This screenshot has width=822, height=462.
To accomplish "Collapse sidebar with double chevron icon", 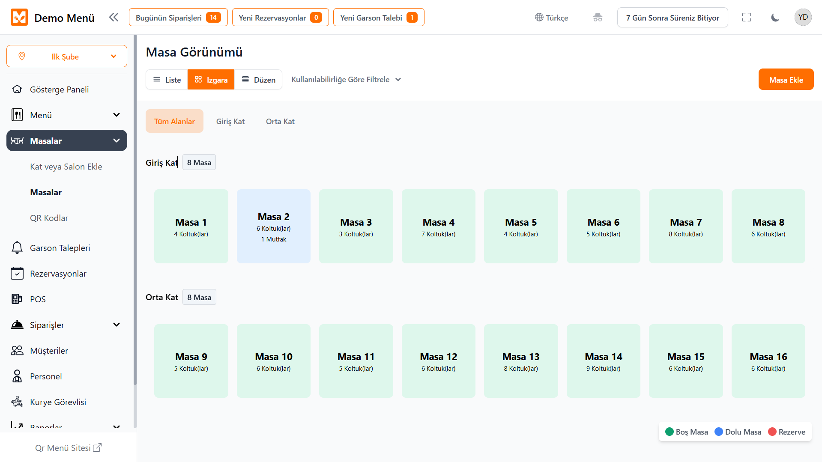I will [114, 17].
